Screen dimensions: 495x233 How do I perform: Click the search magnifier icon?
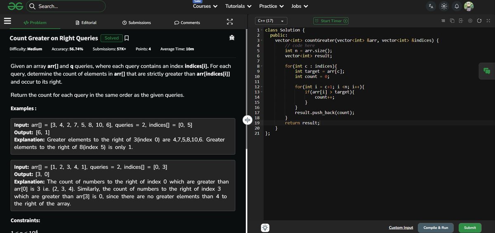32,6
